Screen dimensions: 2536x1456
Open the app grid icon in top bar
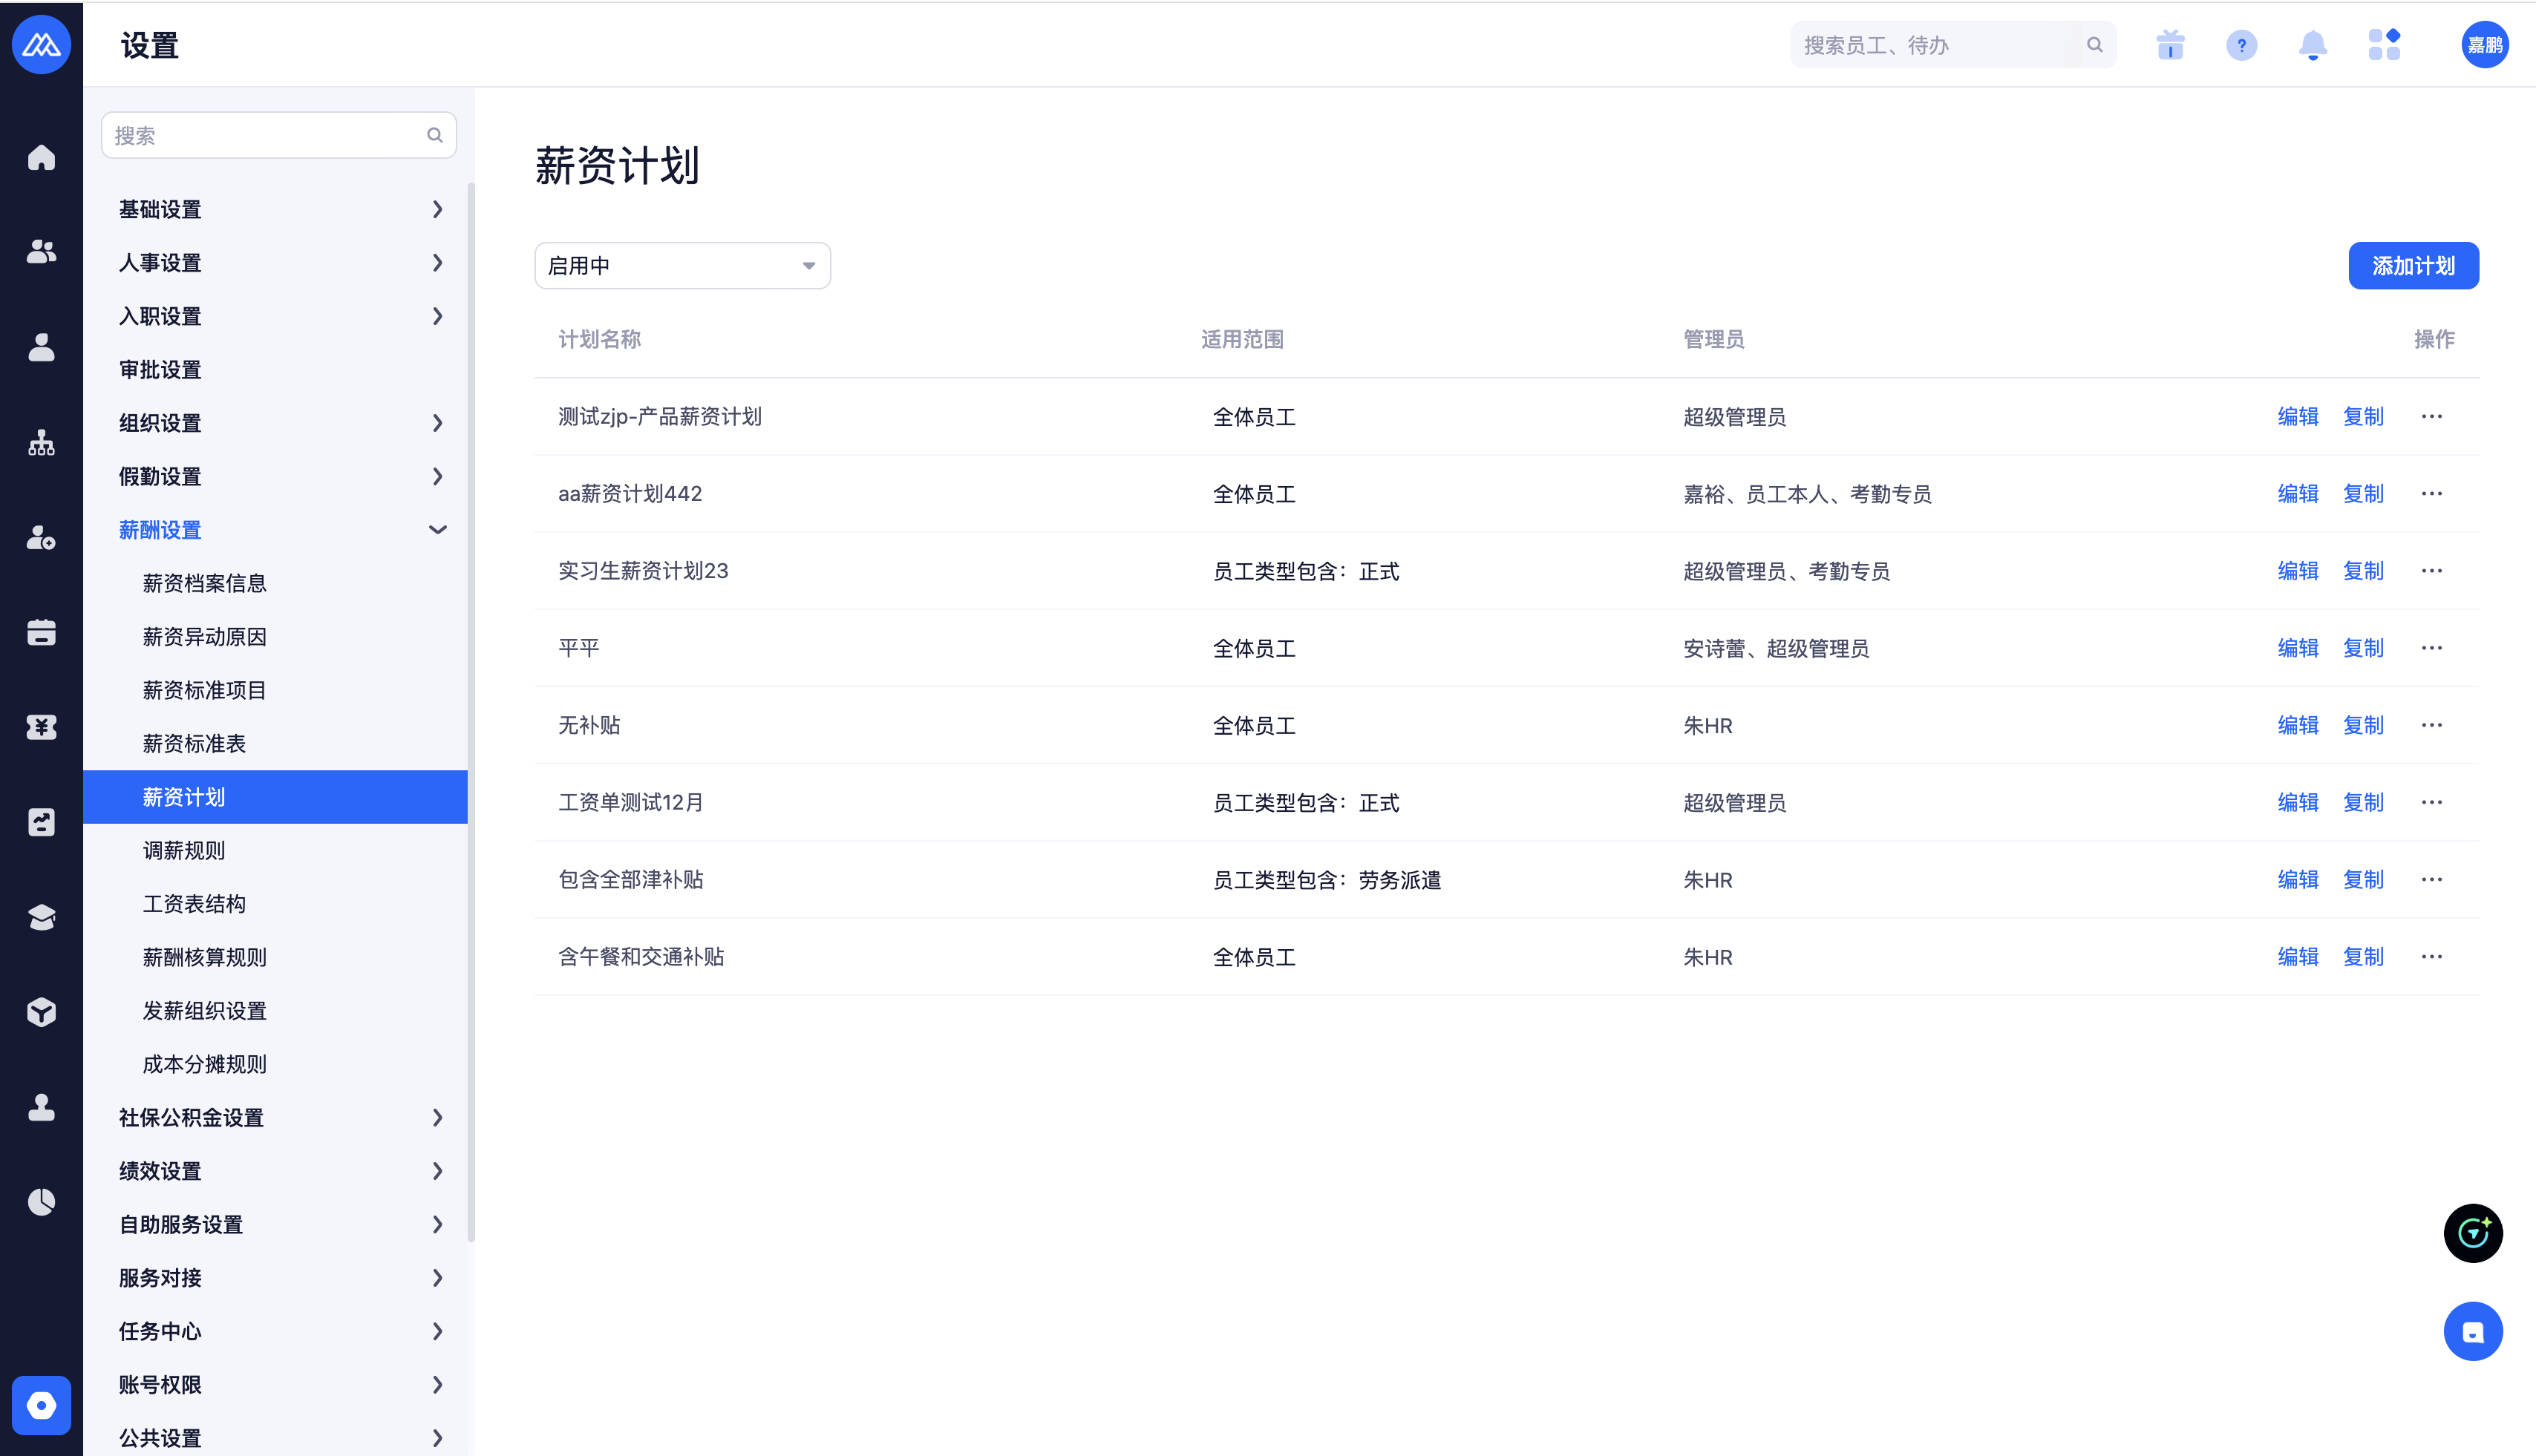tap(2384, 45)
